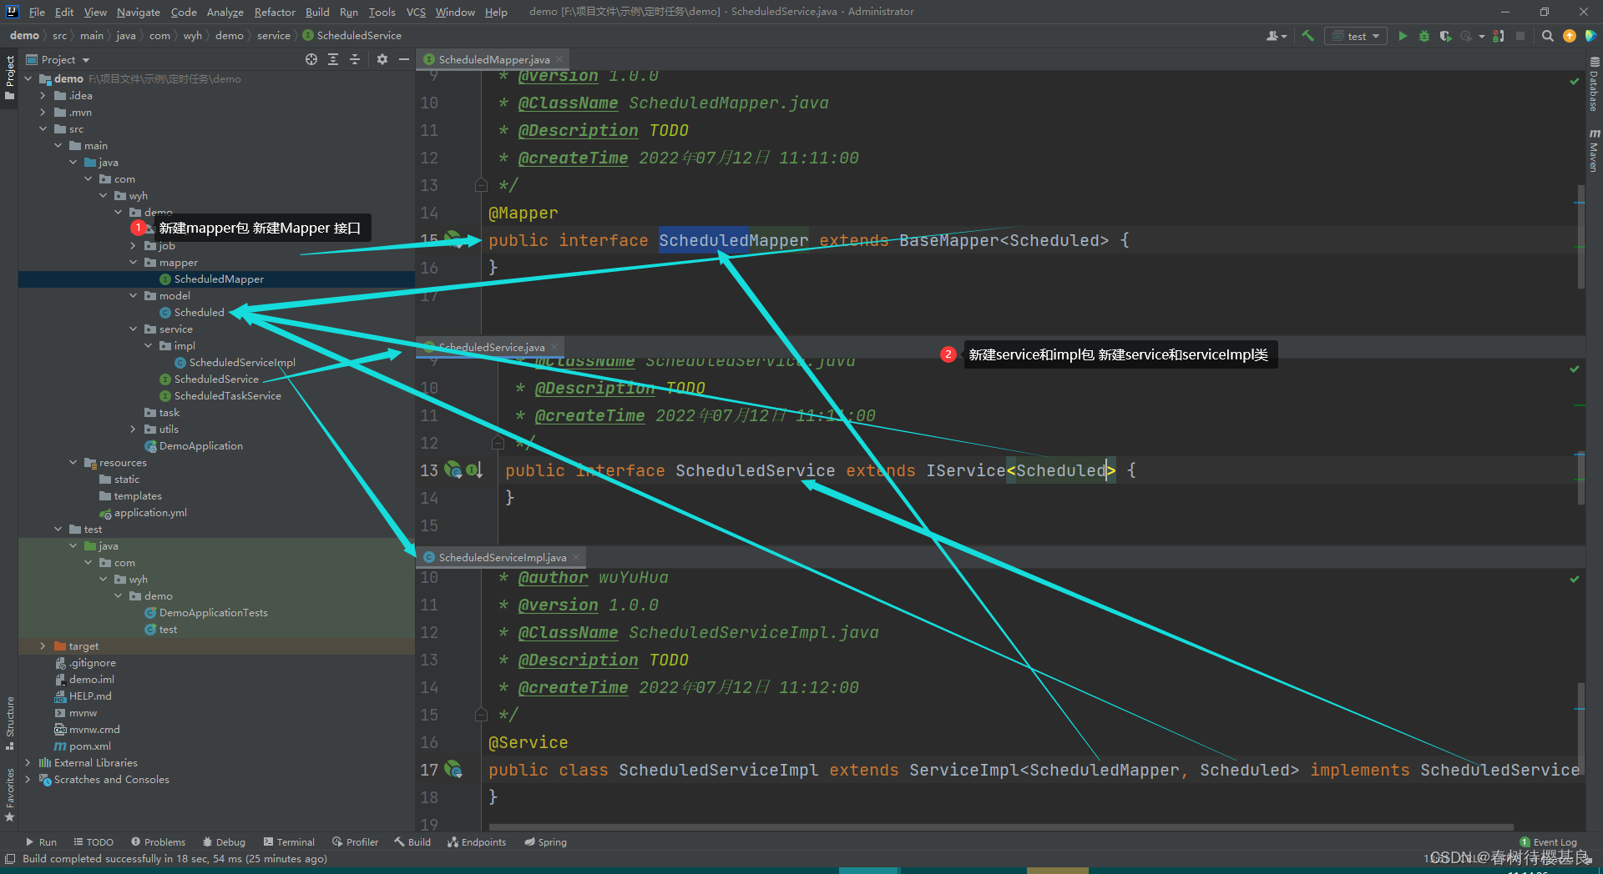This screenshot has height=874, width=1603.
Task: Open Project panel settings gear icon
Action: click(382, 59)
